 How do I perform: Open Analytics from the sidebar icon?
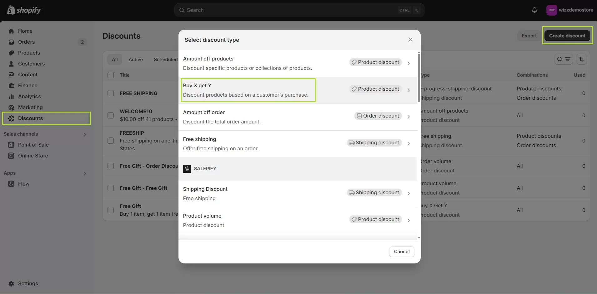pos(11,96)
